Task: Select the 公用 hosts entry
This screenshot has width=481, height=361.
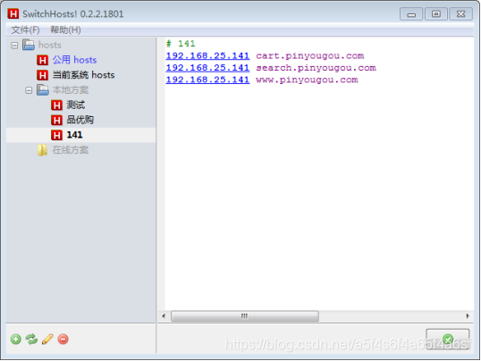Action: coord(74,60)
